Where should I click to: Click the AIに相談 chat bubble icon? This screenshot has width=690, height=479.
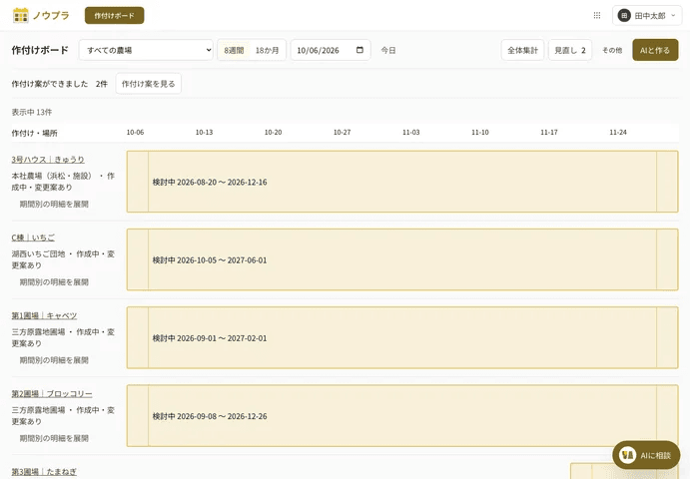pyautogui.click(x=627, y=455)
